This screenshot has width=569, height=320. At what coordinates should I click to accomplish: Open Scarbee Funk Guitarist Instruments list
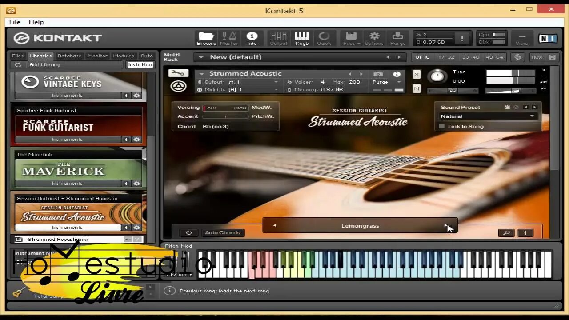(68, 140)
